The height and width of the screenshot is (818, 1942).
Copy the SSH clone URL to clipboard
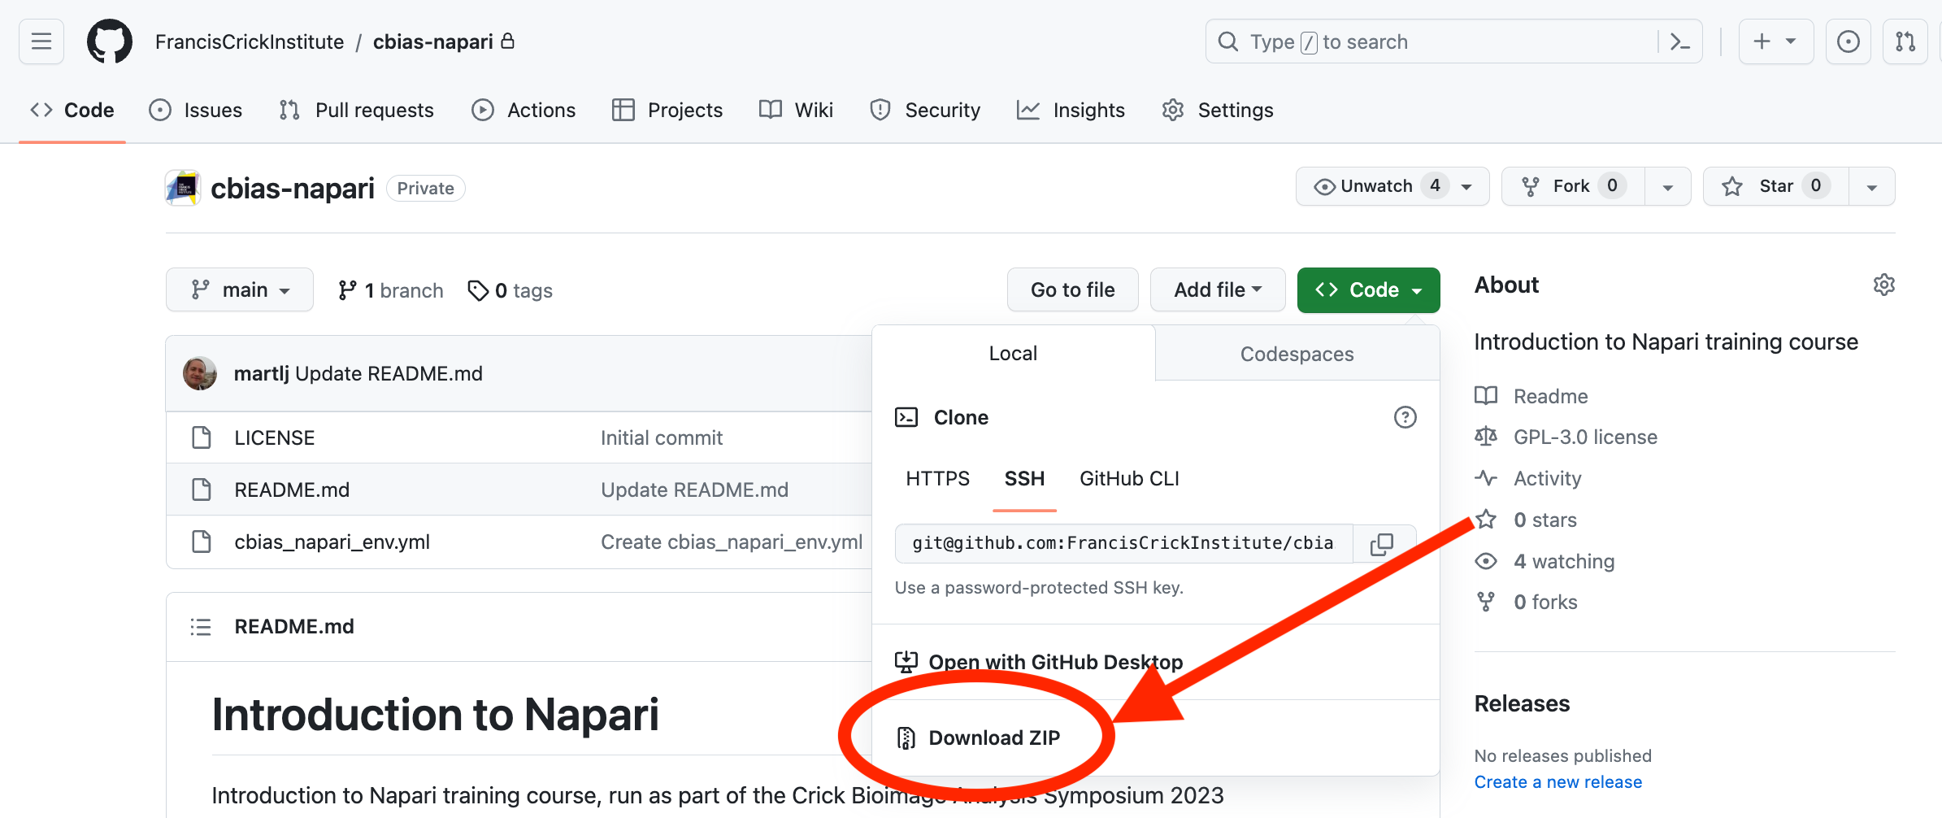(1383, 543)
